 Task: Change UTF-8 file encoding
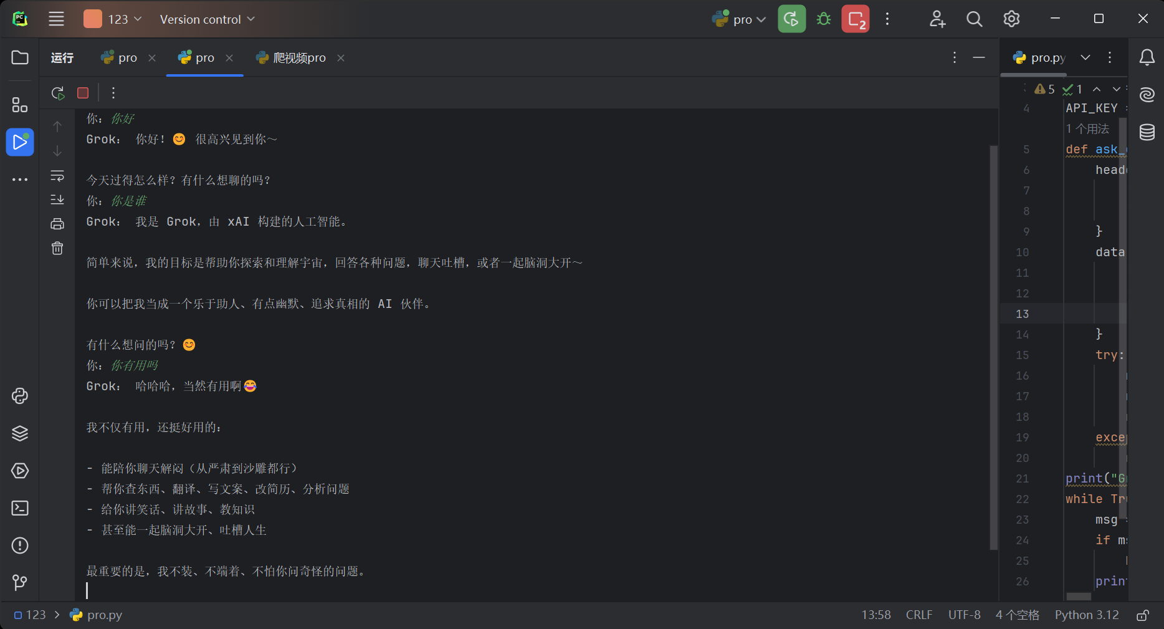click(x=964, y=615)
